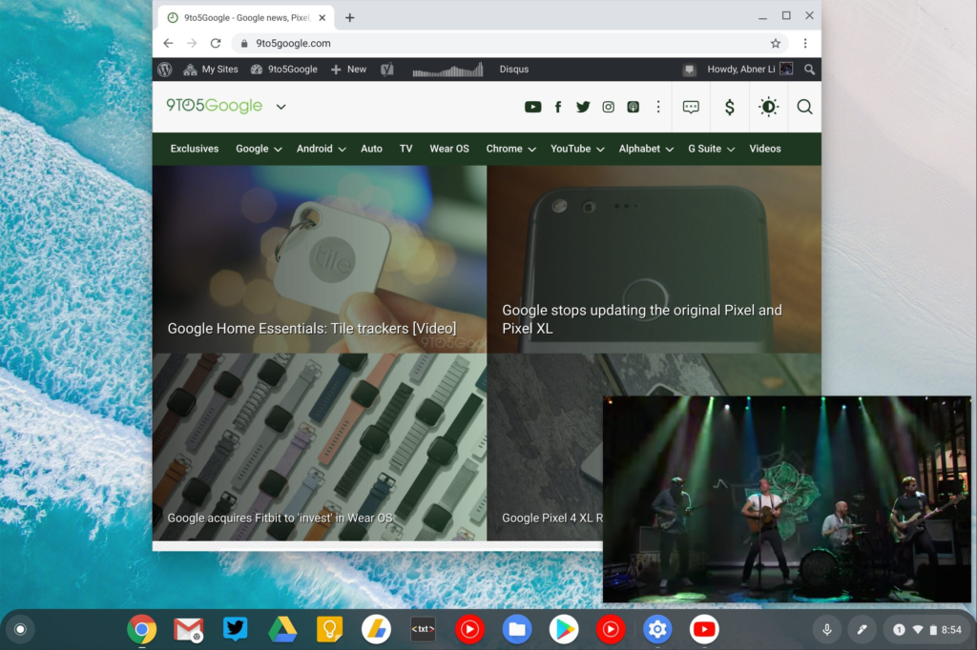Open the Chrome OS launcher button
977x650 pixels.
20,629
